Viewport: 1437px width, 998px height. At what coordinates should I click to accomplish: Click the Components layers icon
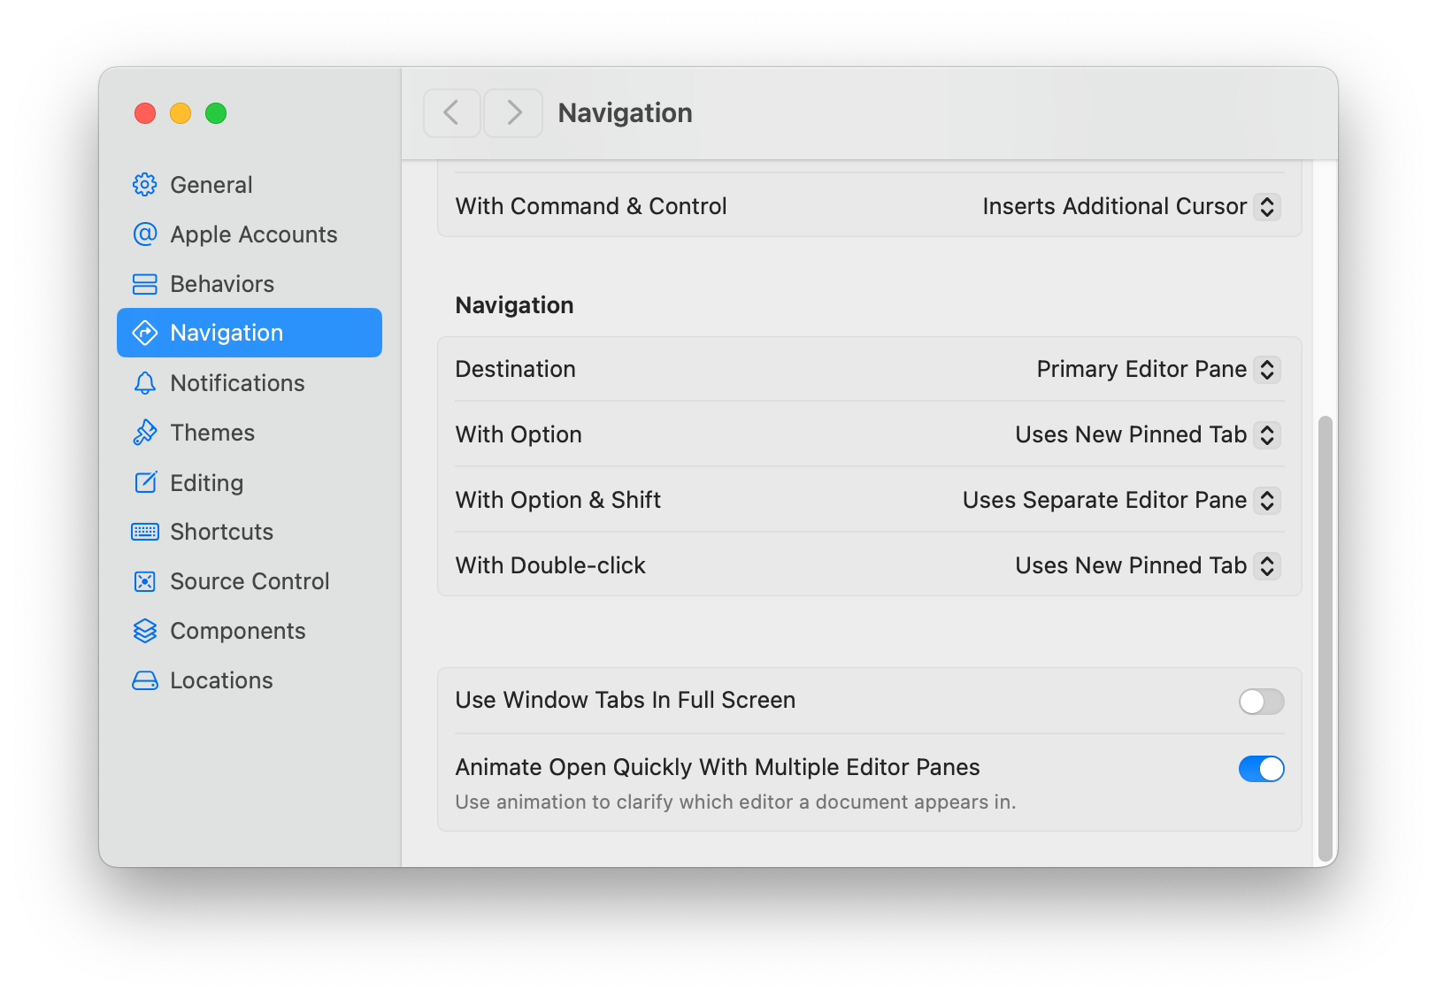pos(145,631)
